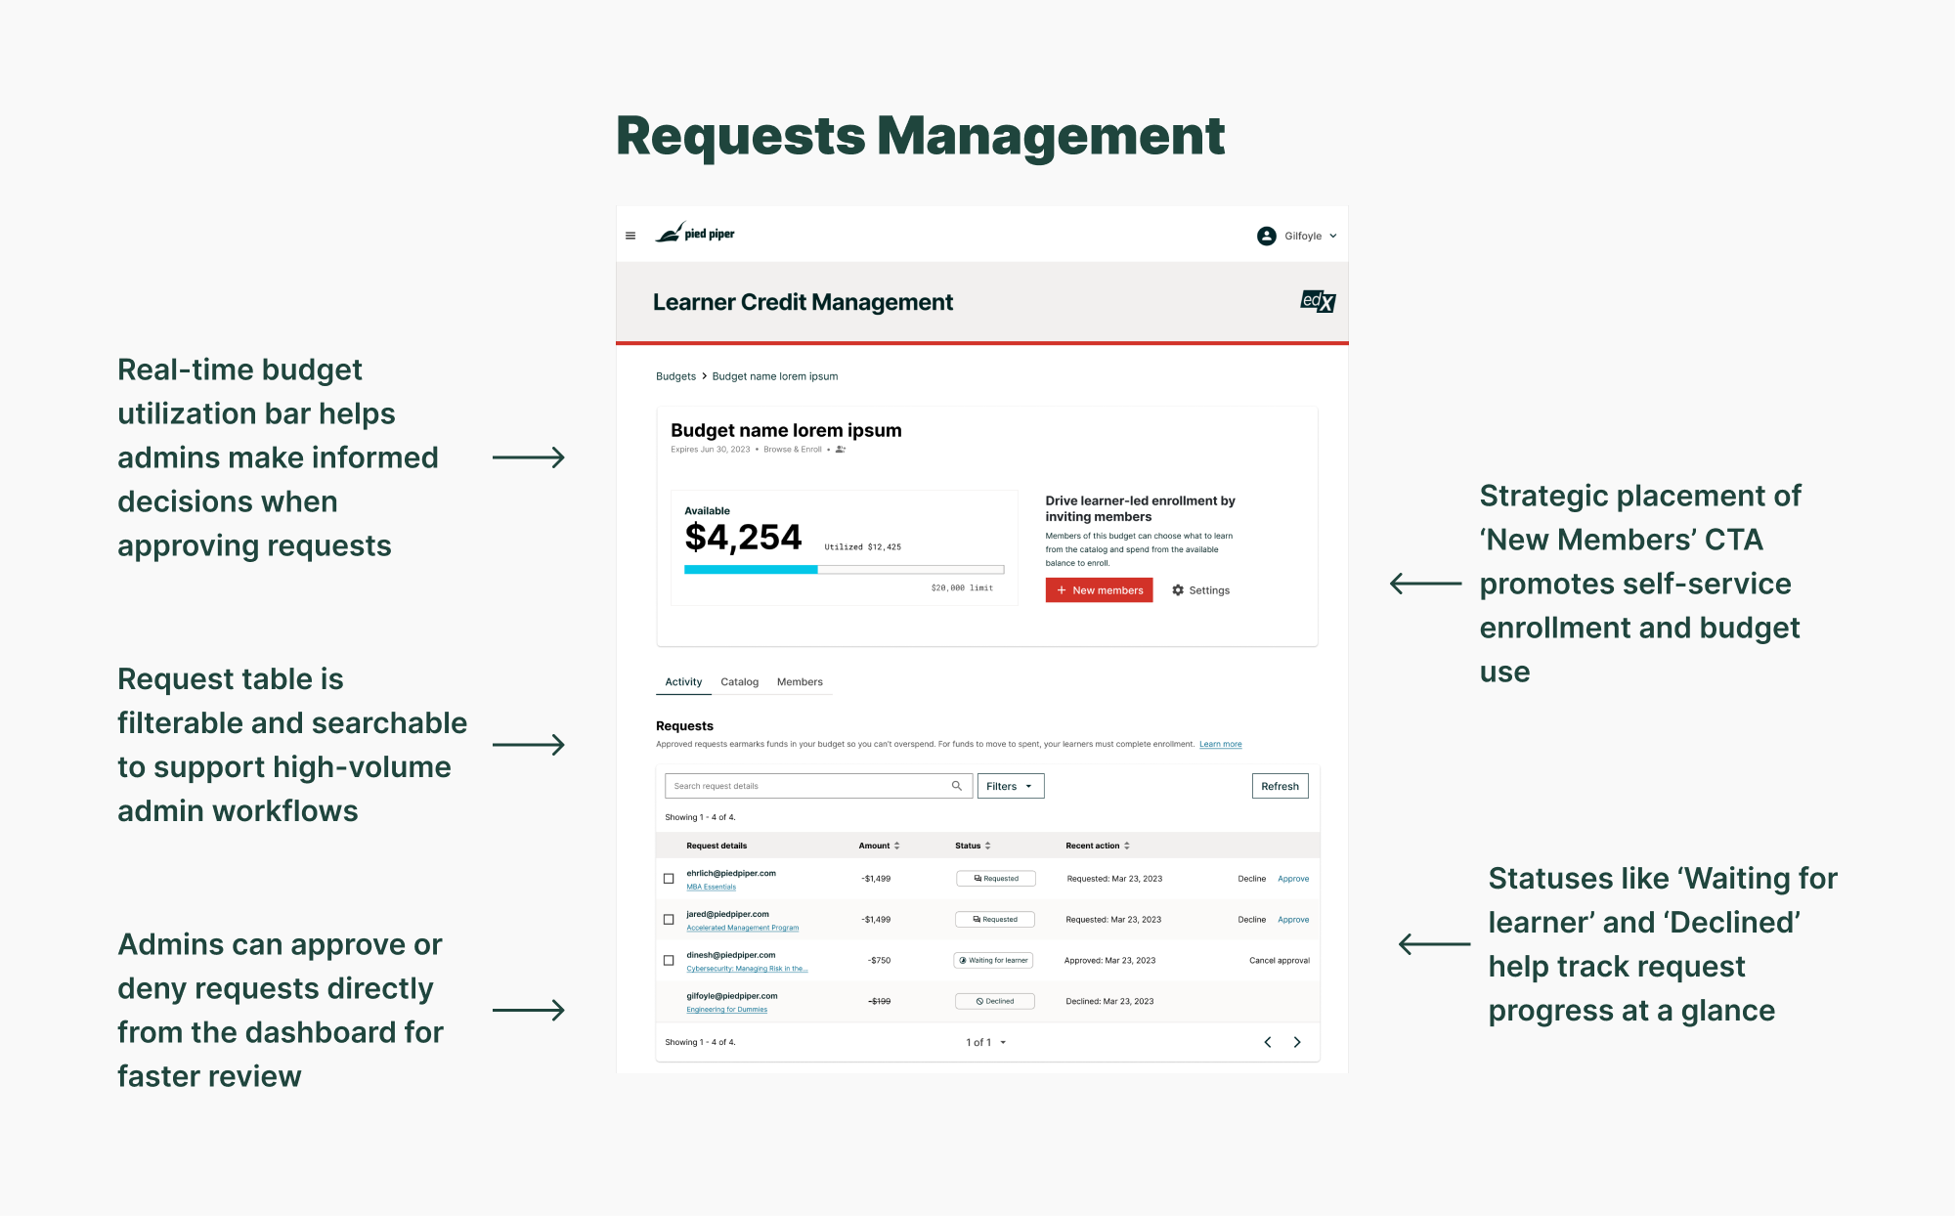
Task: Switch to the Catalog tab
Action: coord(739,682)
